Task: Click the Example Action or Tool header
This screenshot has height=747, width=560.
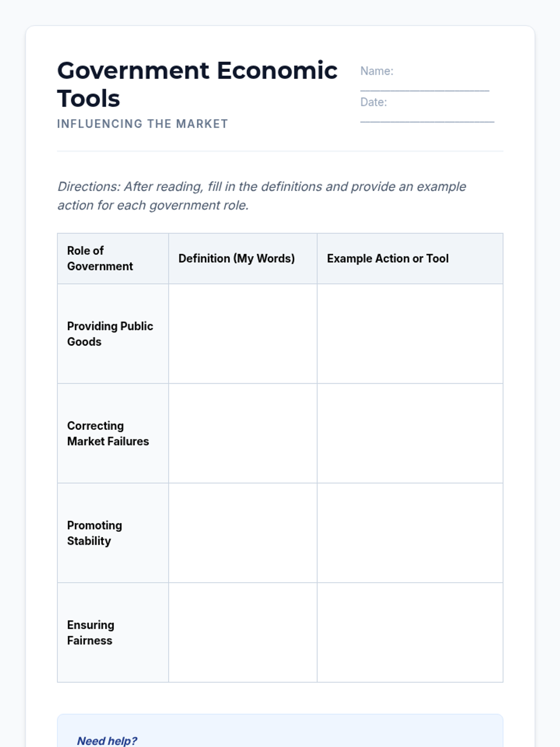Action: pos(387,258)
